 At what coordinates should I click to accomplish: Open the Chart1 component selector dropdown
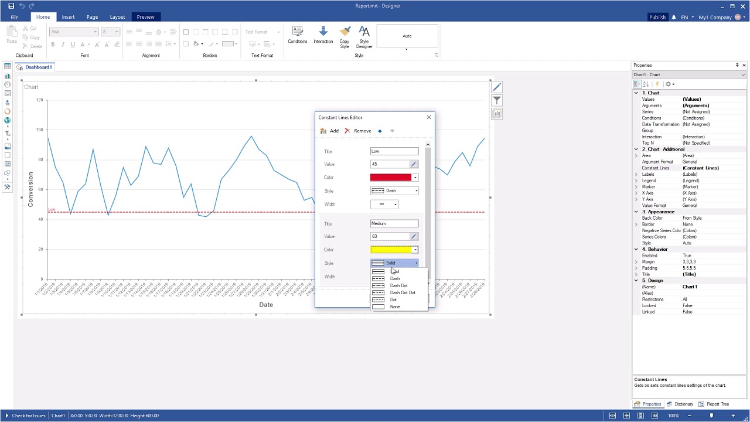click(743, 74)
